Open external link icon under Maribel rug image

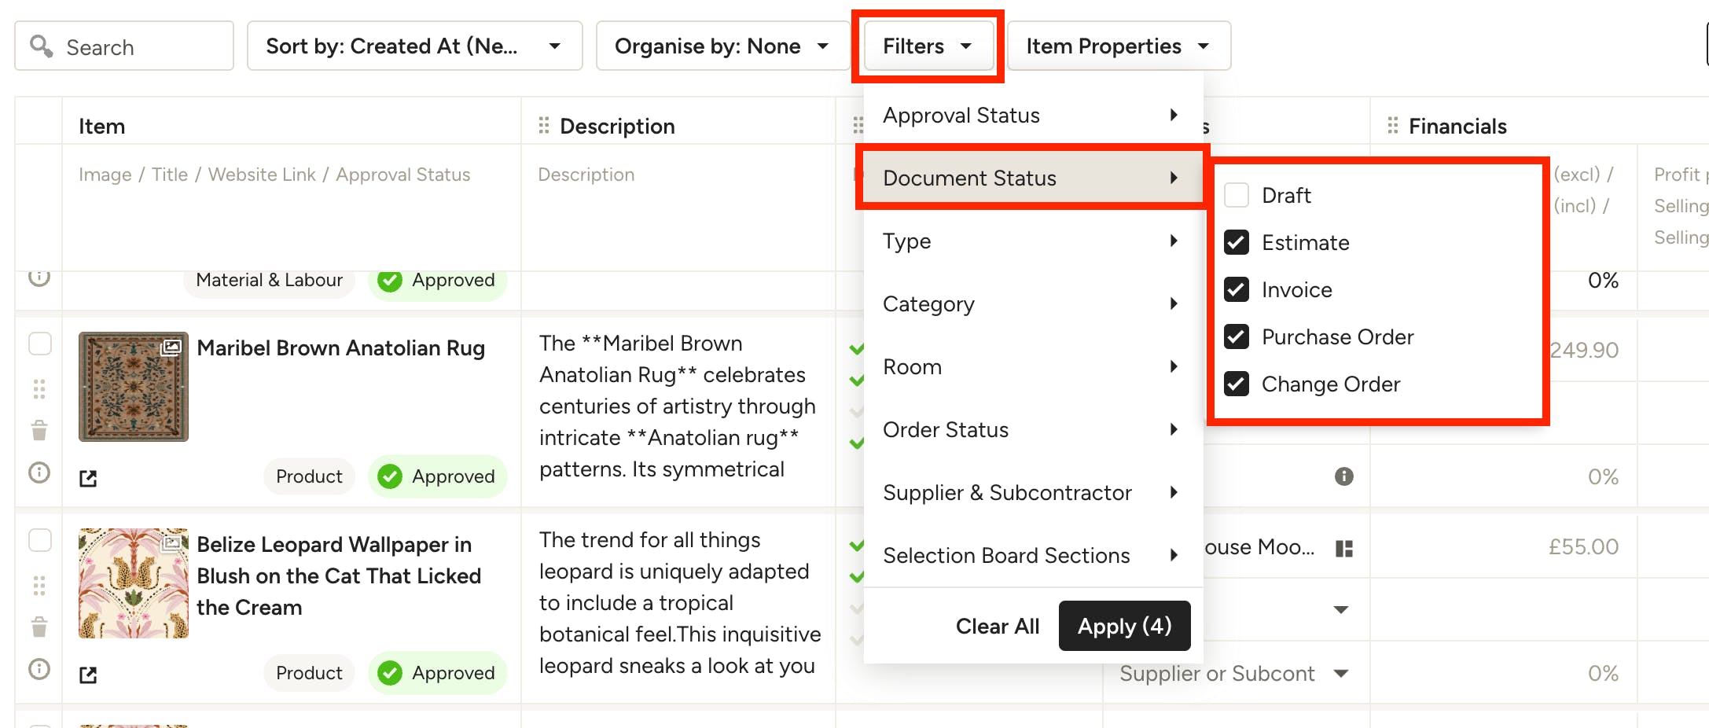click(88, 478)
